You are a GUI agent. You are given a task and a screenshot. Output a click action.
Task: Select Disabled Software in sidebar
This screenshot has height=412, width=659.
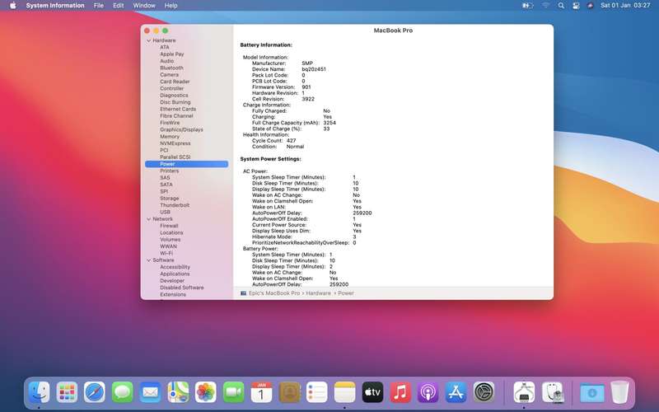pos(182,288)
